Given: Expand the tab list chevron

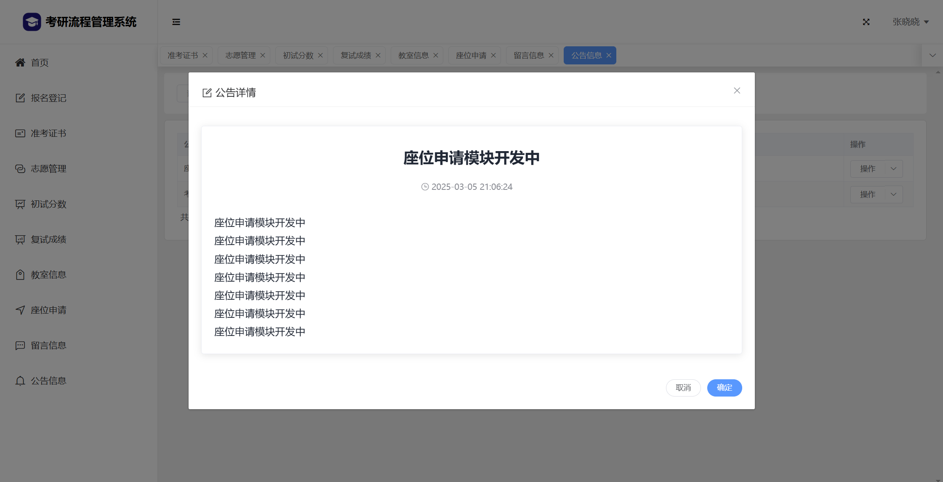Looking at the screenshot, I should 932,56.
